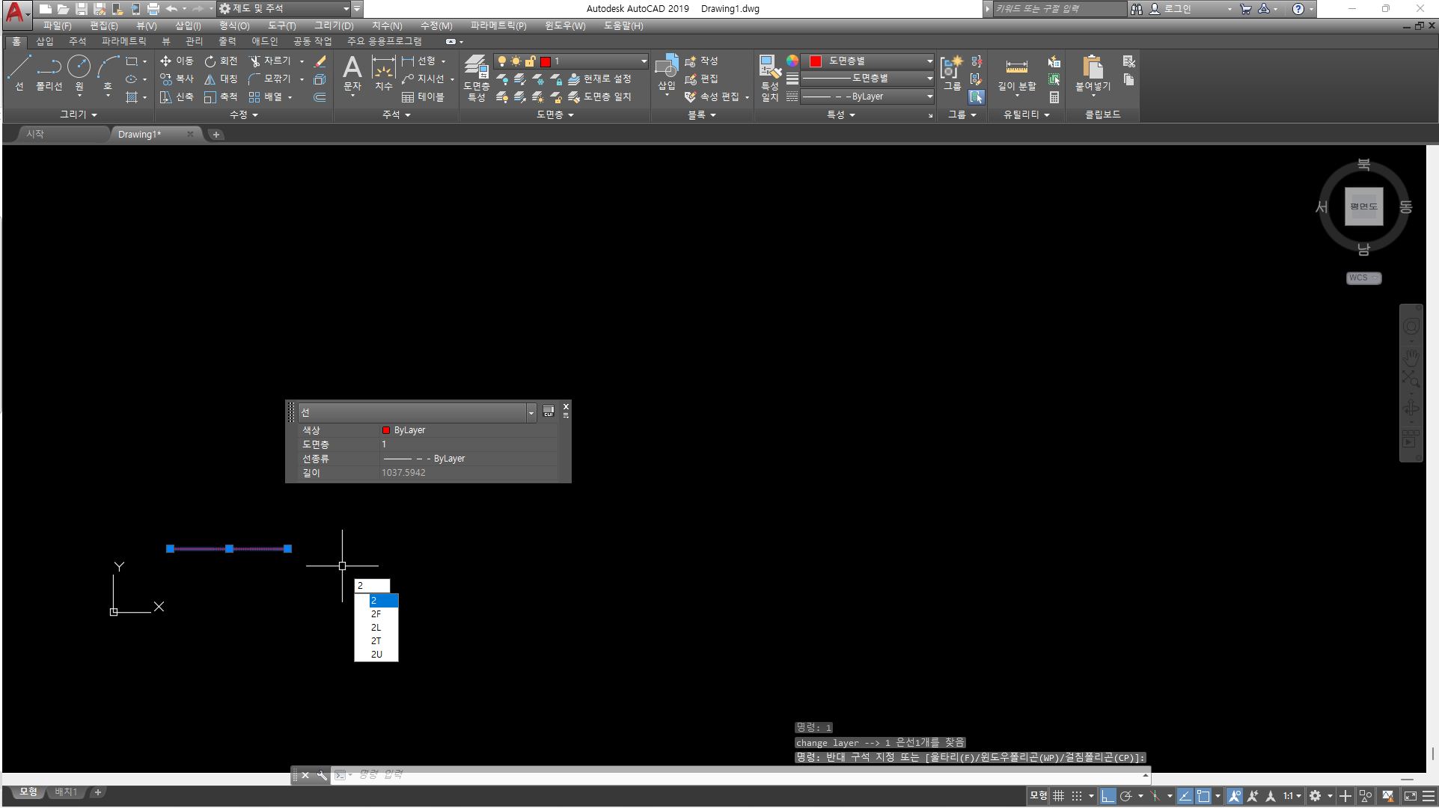The image size is (1439, 808).
Task: Open the object color (도면층별) dropdown
Action: pos(929,61)
